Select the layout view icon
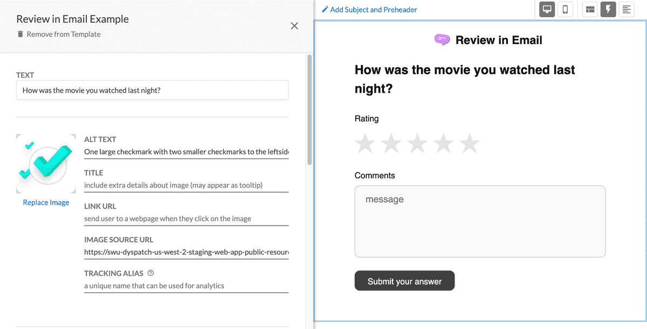 coord(590,9)
